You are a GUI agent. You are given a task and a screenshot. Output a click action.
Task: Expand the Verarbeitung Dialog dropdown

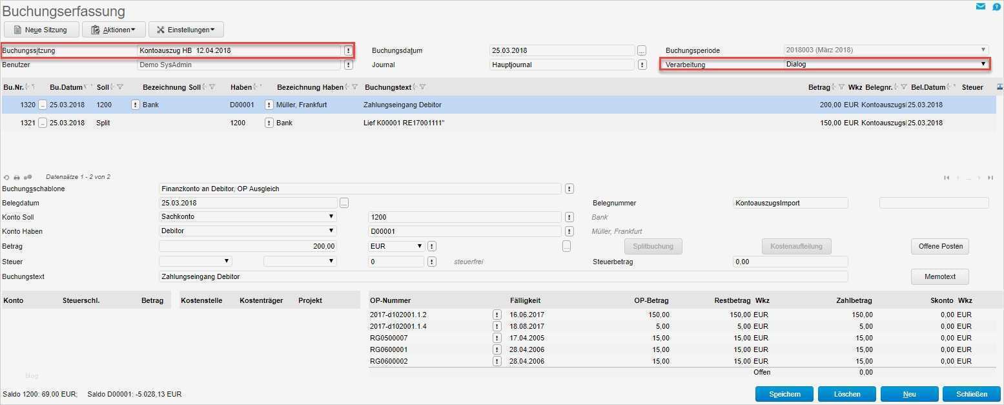983,64
